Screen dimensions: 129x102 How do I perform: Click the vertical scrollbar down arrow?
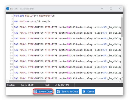click(122, 78)
